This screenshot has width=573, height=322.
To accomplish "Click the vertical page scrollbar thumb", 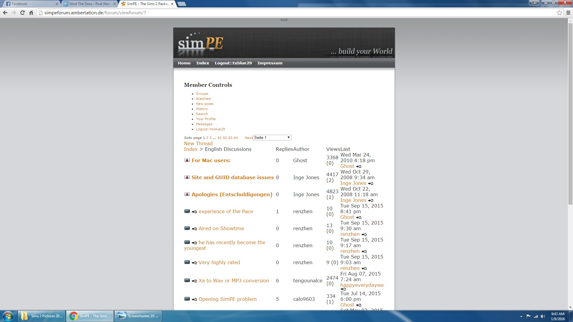I will (570, 113).
